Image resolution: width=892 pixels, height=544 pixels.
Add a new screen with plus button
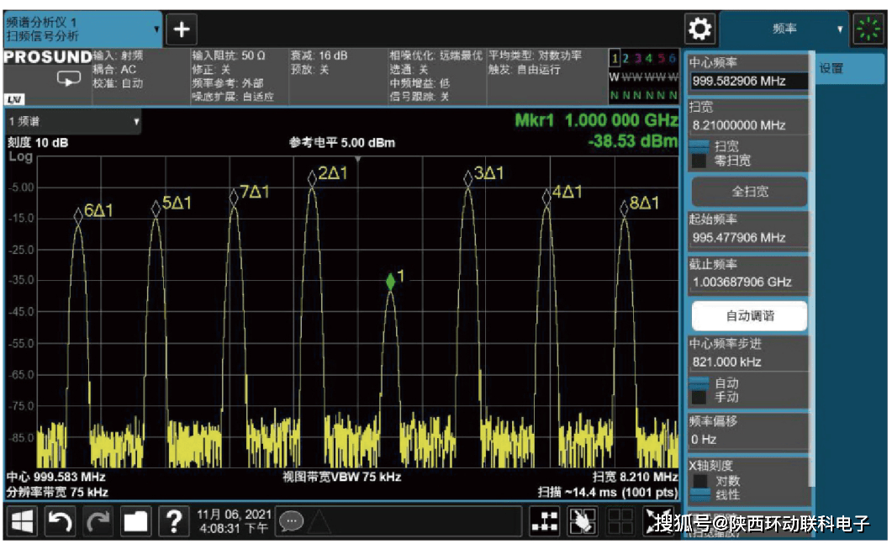tap(181, 30)
